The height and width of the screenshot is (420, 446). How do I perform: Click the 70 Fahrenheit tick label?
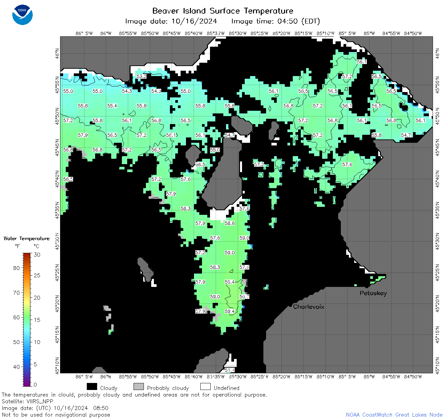[x=16, y=293]
